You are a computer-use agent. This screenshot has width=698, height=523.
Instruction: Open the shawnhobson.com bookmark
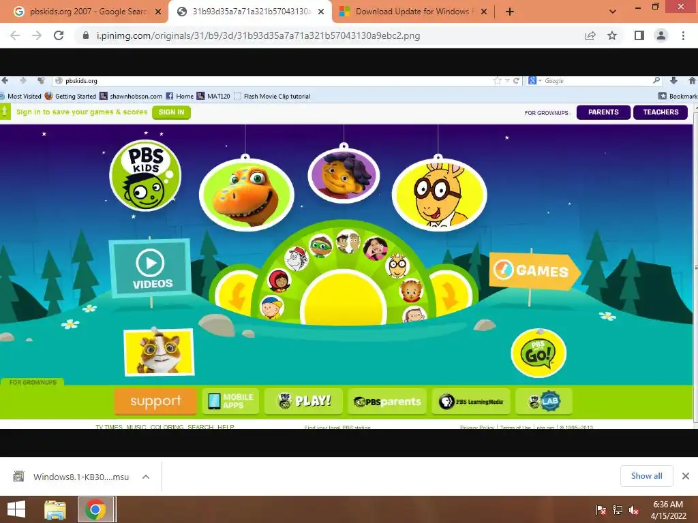click(x=131, y=96)
